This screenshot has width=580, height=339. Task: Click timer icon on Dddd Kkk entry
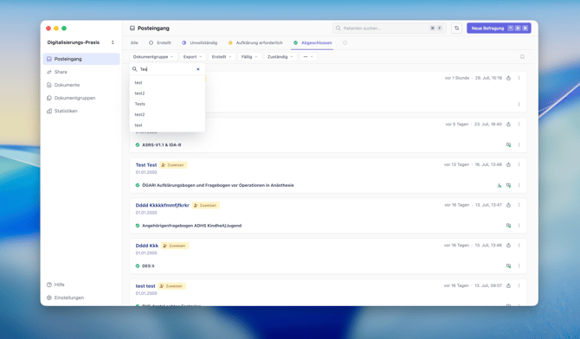(509, 245)
